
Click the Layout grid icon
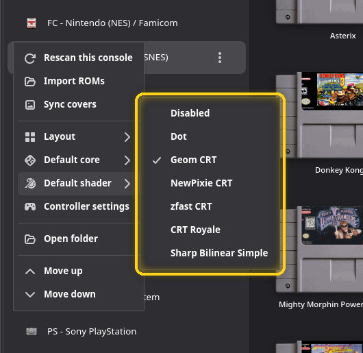tap(30, 137)
